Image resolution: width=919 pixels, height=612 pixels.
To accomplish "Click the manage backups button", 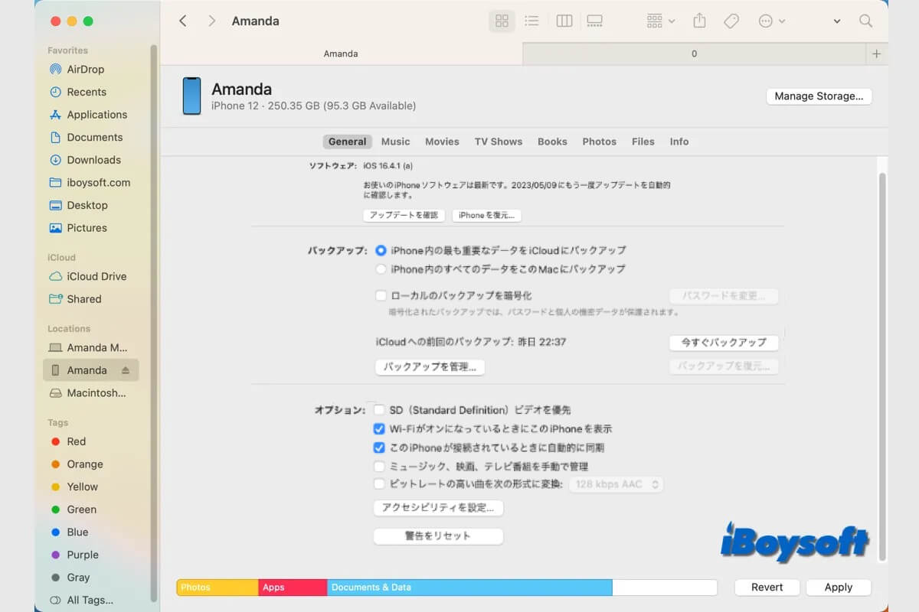I will (430, 367).
